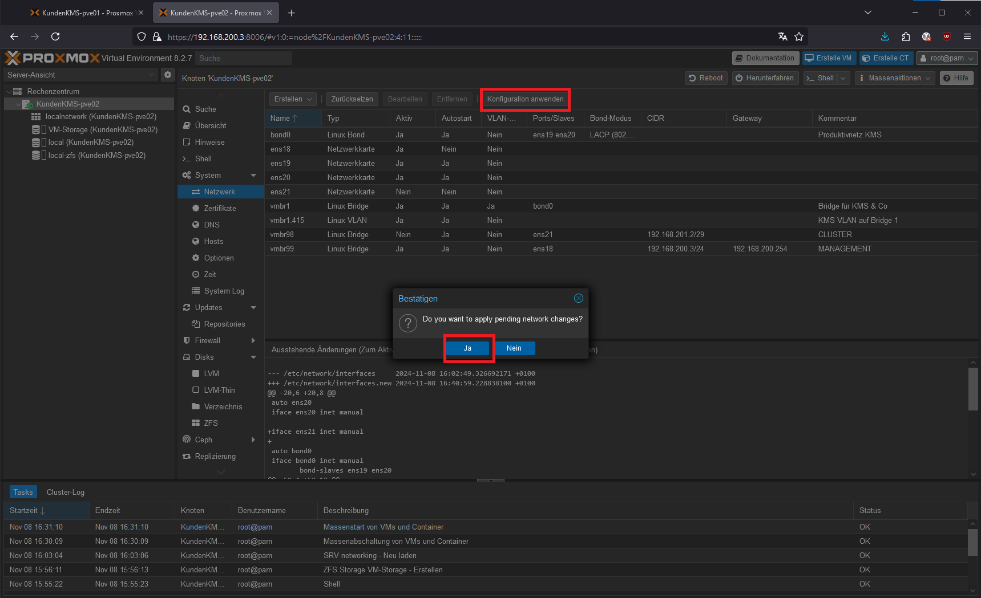Screen dimensions: 981x598
Task: Open Zertifikate in the node menu
Action: tap(220, 208)
